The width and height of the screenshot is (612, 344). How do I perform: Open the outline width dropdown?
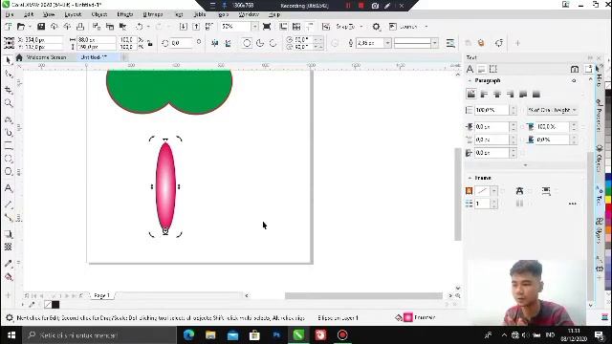(387, 43)
